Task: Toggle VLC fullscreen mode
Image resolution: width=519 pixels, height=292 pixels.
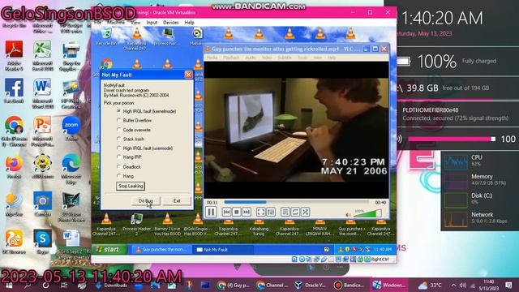Action: pyautogui.click(x=261, y=212)
